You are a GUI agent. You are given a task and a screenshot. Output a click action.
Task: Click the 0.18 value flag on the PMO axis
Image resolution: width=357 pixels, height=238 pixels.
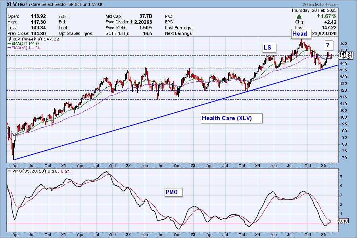tap(344, 221)
